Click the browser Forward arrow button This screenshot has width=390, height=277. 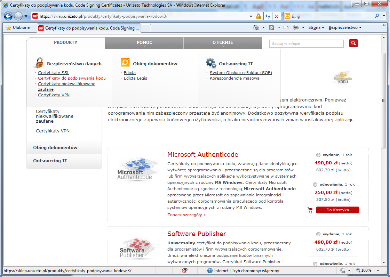(x=18, y=16)
